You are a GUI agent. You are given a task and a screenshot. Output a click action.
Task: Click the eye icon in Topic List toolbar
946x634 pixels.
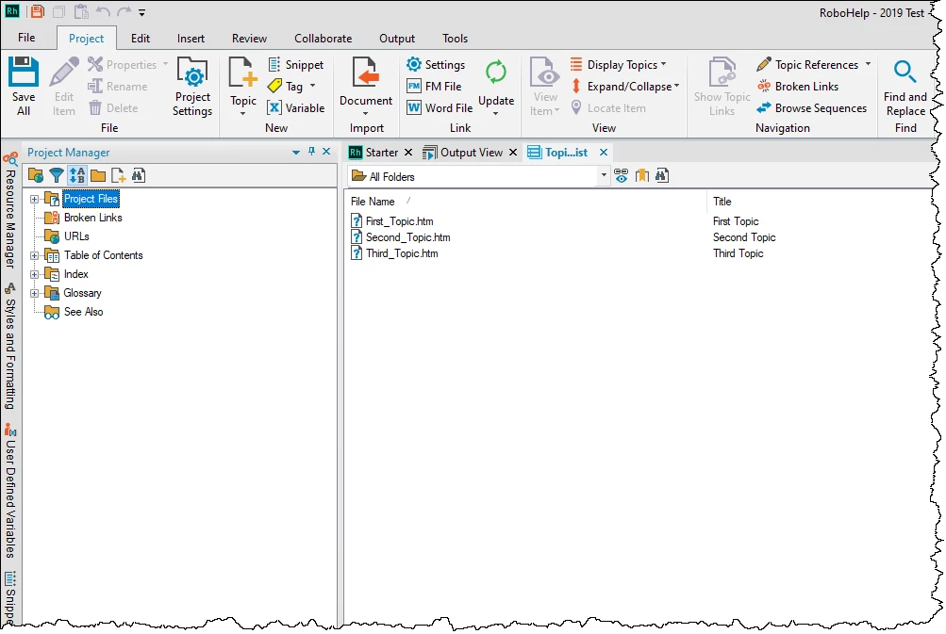(x=621, y=175)
